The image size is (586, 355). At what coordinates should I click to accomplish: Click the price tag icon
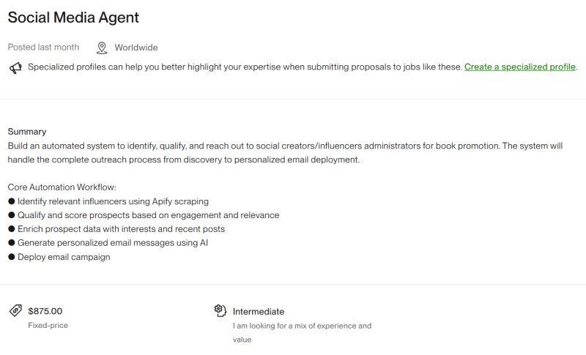coord(15,310)
